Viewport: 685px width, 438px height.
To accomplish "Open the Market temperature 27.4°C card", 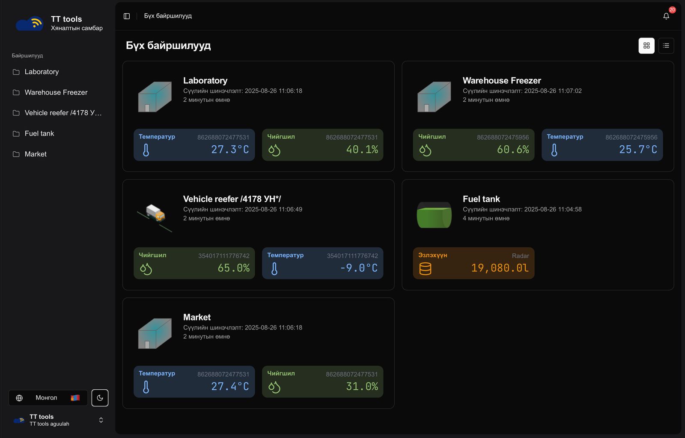I will click(x=194, y=382).
